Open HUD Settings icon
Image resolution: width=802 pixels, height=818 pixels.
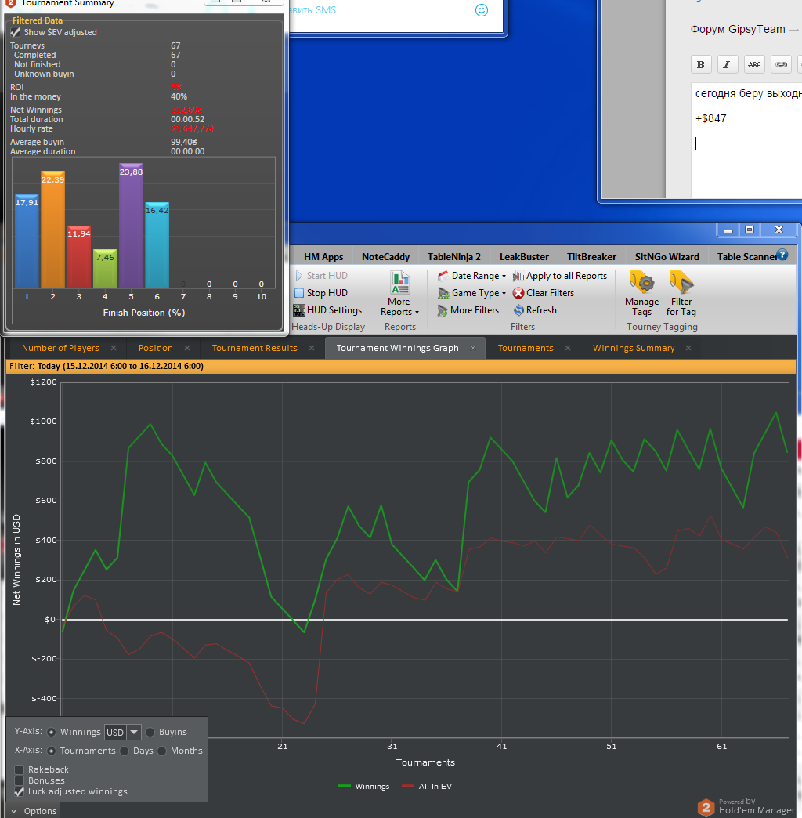click(299, 310)
